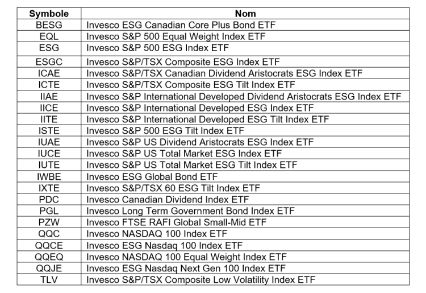Screen dimensions: 426x293
Task: Select the TLV ticker cell
Action: (x=49, y=280)
